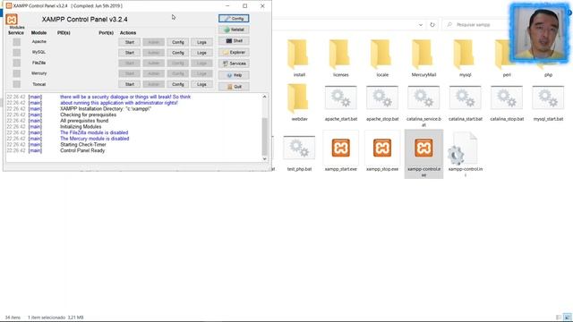This screenshot has width=573, height=322.
Task: Toggle MySQL service checkbox
Action: pos(17,53)
